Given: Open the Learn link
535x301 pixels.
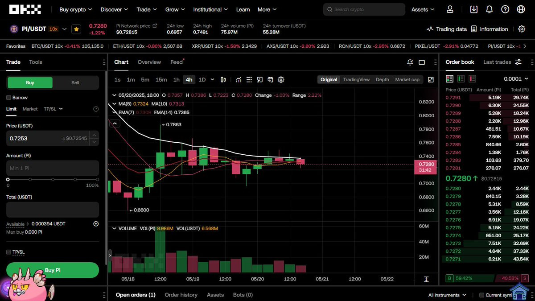Looking at the screenshot, I should click(x=243, y=9).
